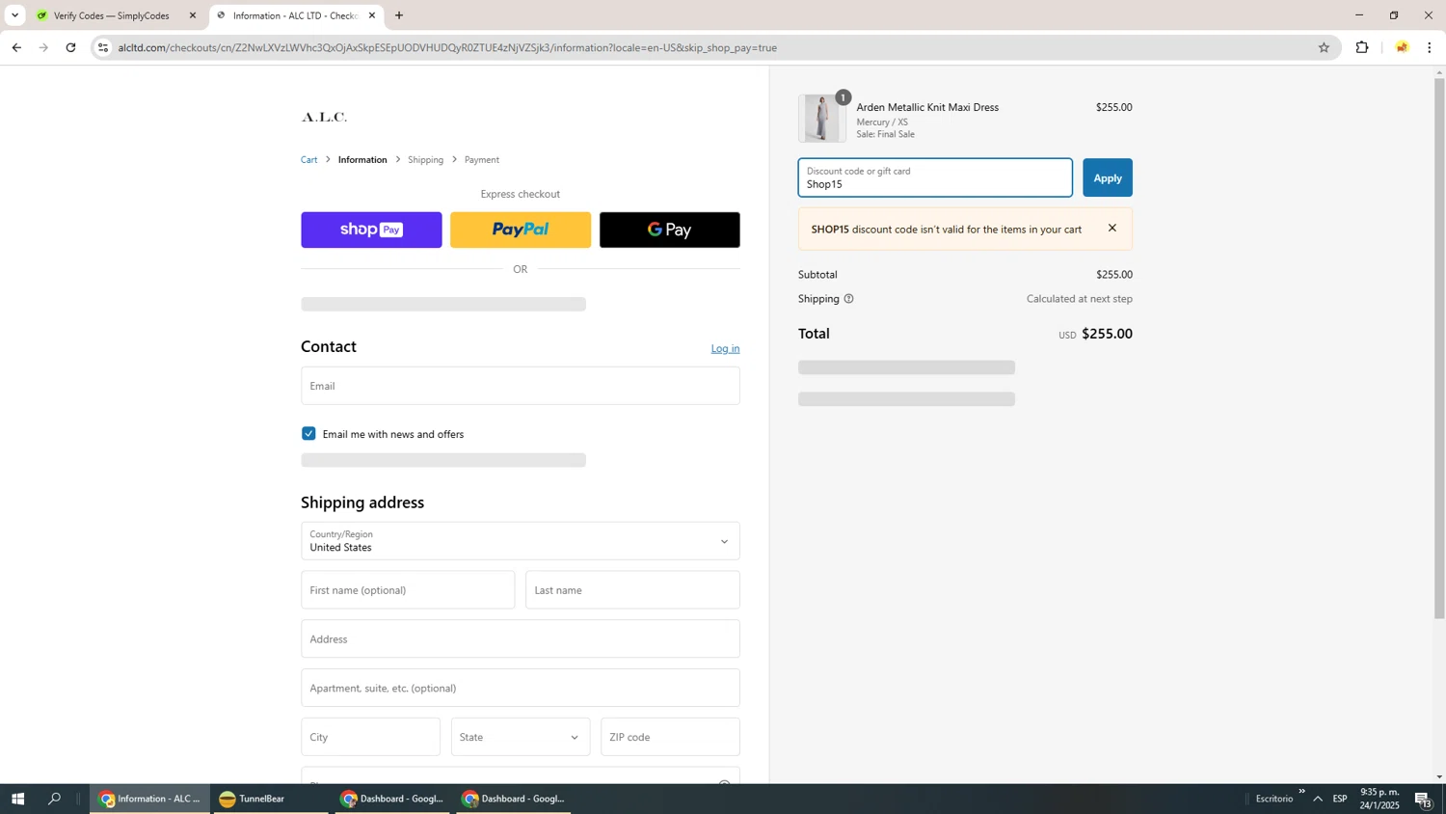
Task: Bookmark this page with the star icon
Action: point(1324,47)
